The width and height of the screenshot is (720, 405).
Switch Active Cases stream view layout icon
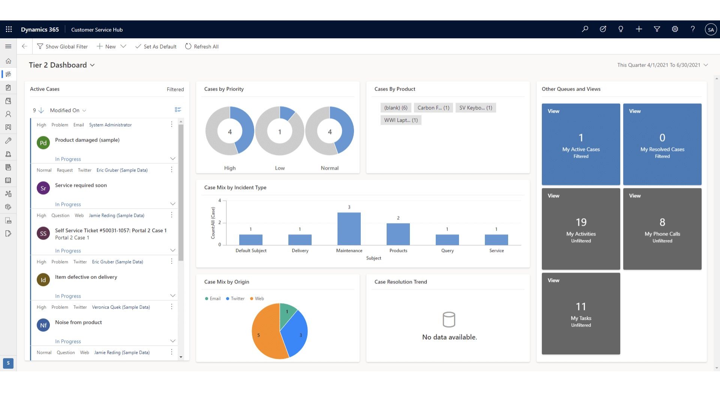point(178,110)
